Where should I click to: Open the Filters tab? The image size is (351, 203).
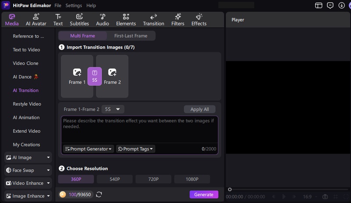pyautogui.click(x=178, y=20)
